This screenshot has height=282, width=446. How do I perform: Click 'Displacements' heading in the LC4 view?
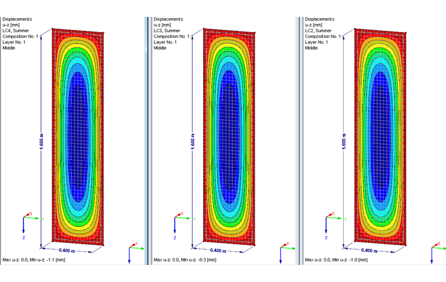tap(17, 19)
